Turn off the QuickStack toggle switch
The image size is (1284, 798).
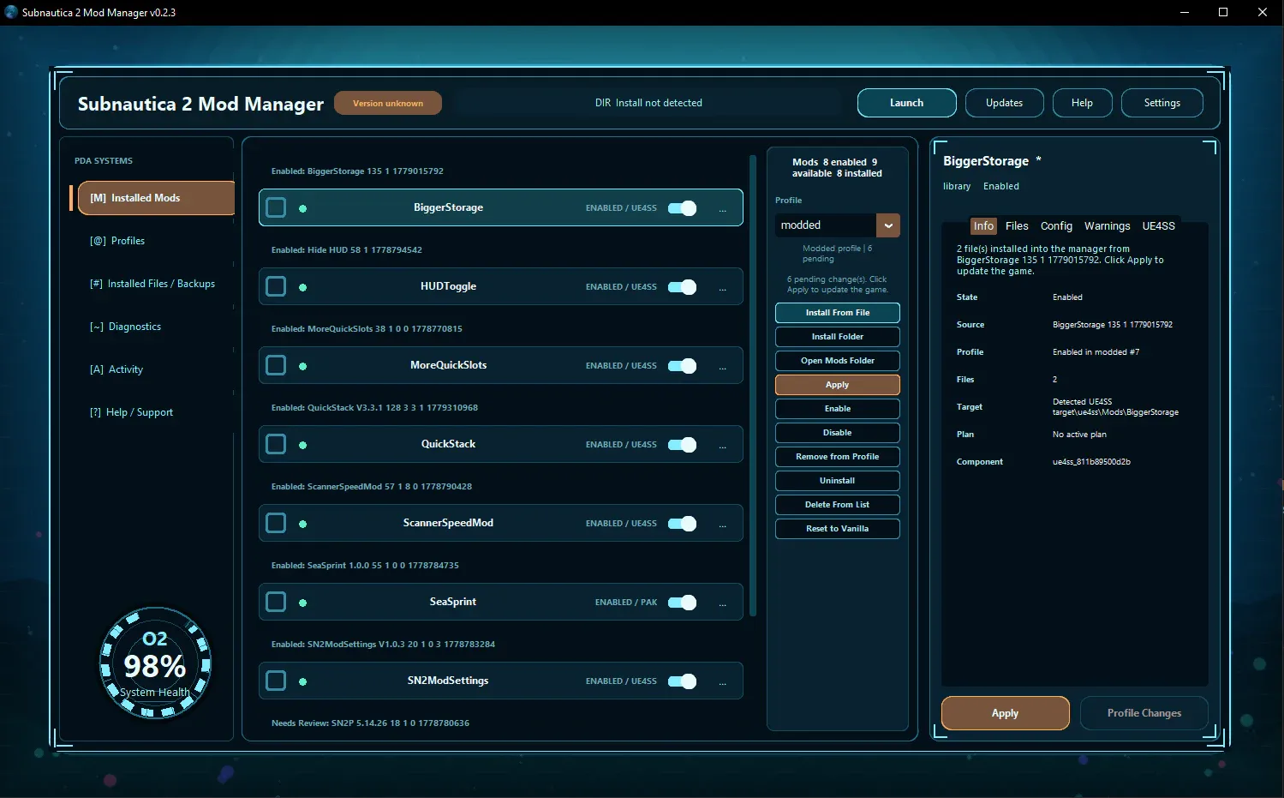pyautogui.click(x=683, y=445)
